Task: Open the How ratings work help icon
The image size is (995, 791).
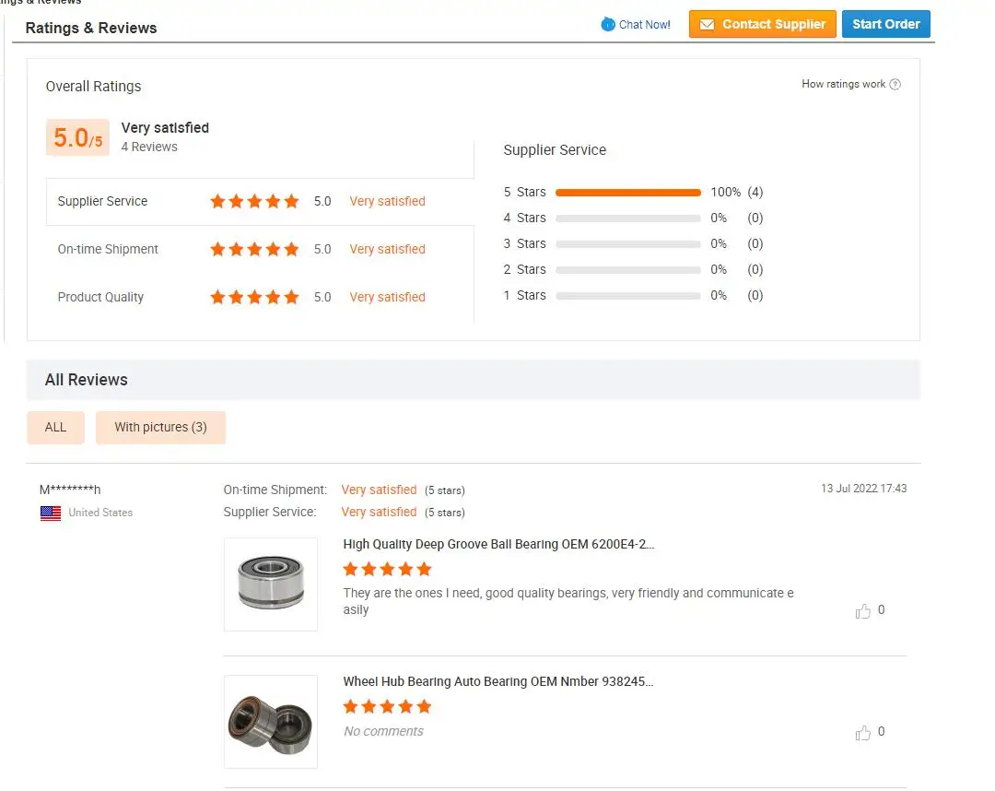Action: [895, 85]
